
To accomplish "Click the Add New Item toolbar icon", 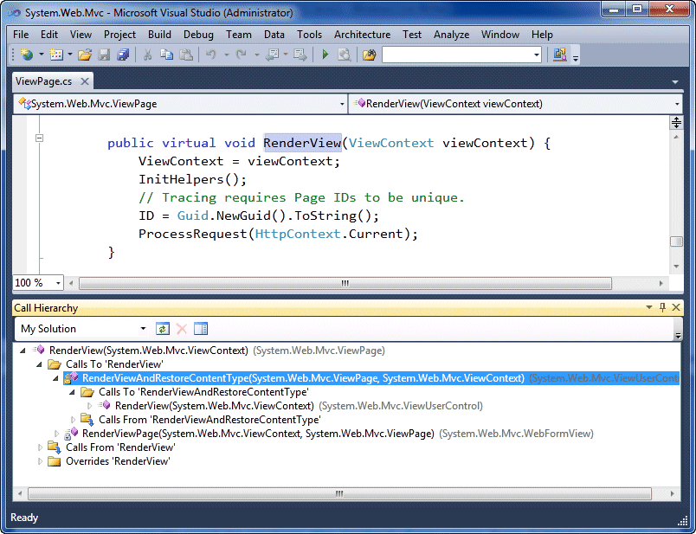I will (56, 55).
